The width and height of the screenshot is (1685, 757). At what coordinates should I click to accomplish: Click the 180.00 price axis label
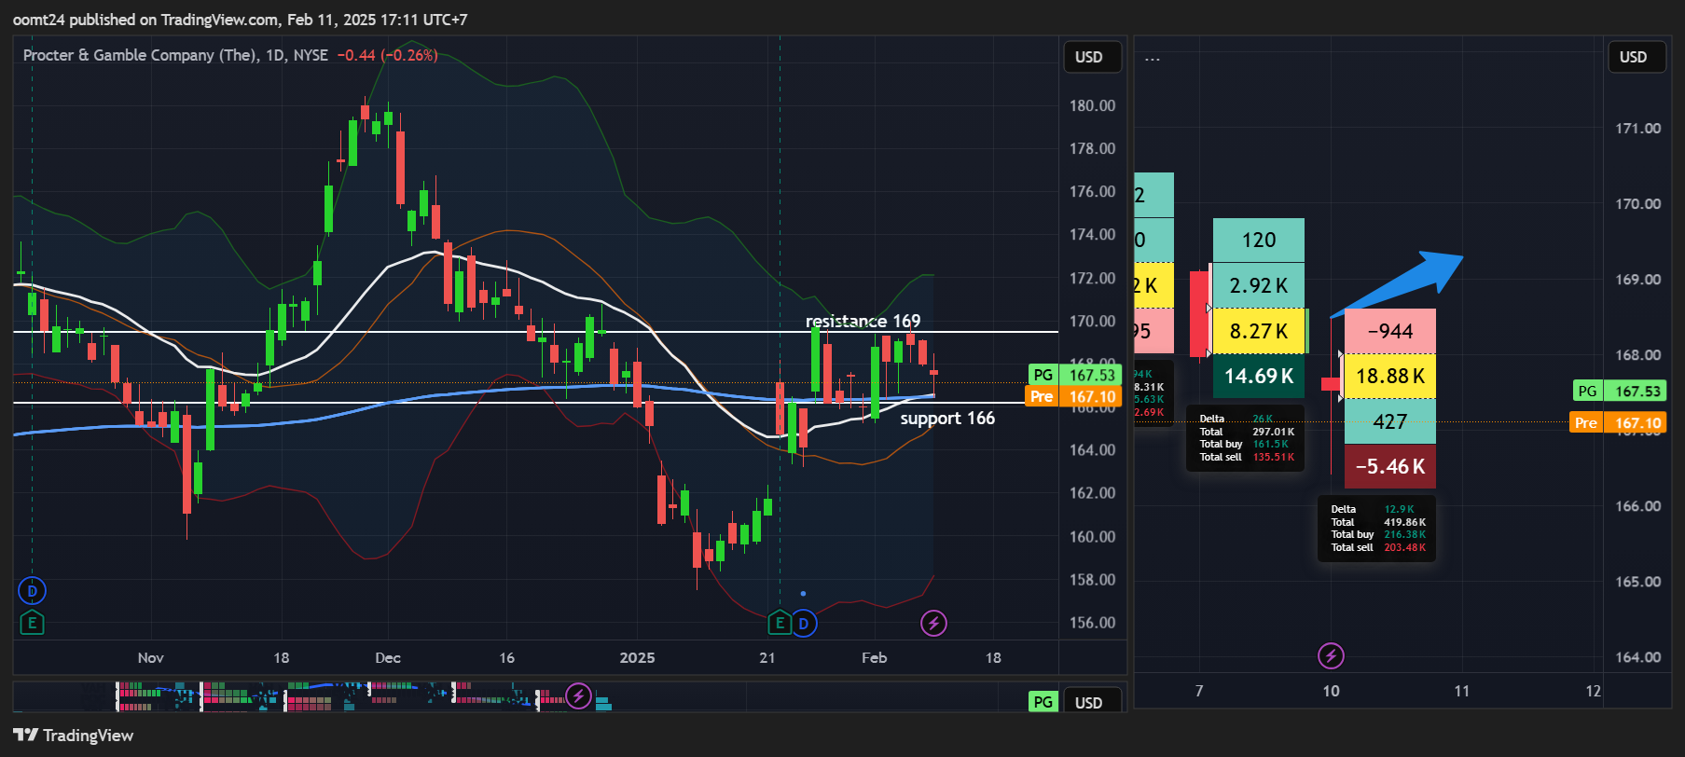click(x=1092, y=105)
